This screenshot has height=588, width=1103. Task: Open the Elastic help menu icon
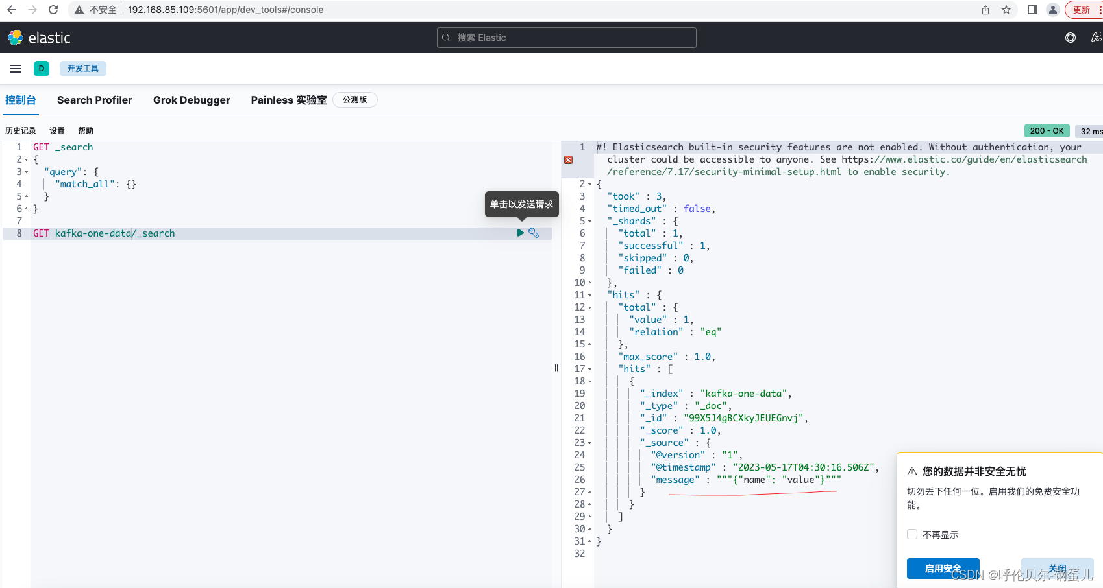pos(1071,38)
